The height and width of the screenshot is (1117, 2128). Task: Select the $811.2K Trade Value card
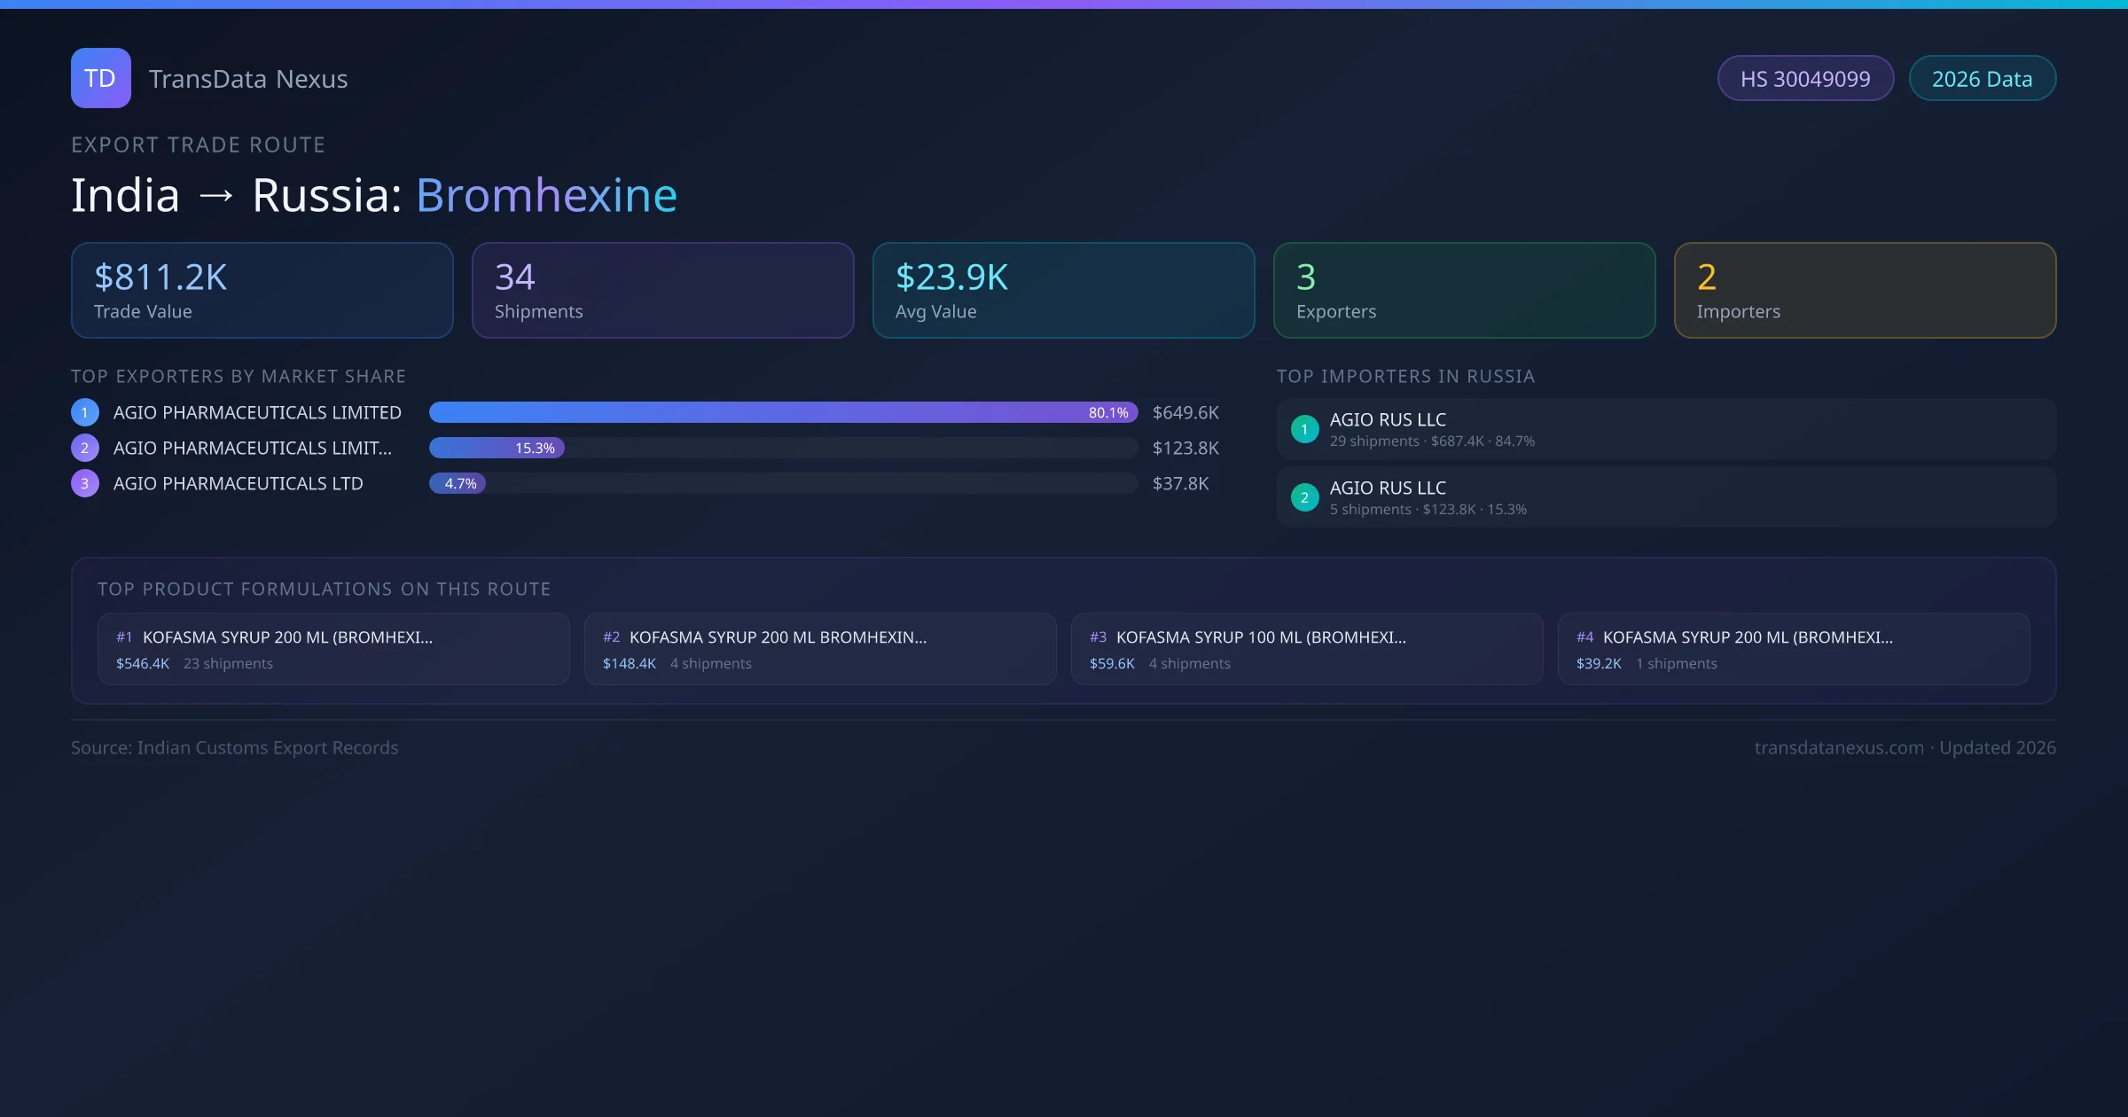tap(262, 291)
